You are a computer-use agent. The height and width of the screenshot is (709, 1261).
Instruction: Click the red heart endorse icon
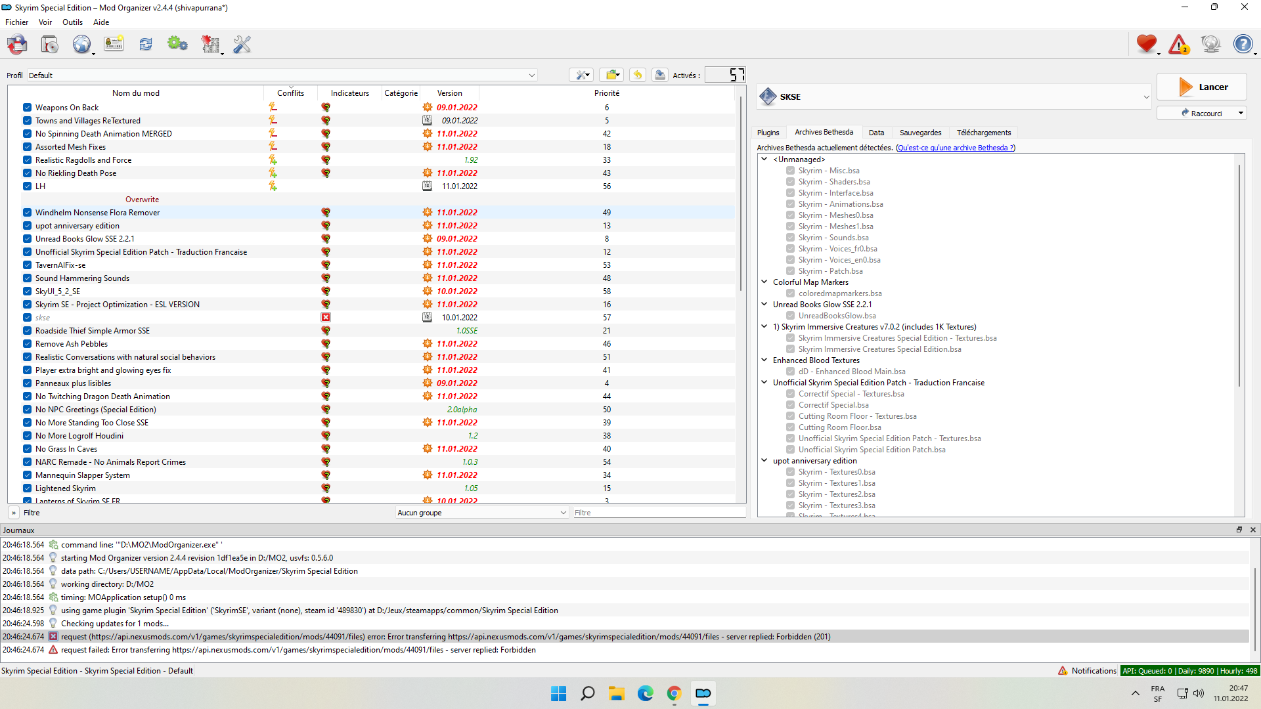click(1146, 45)
